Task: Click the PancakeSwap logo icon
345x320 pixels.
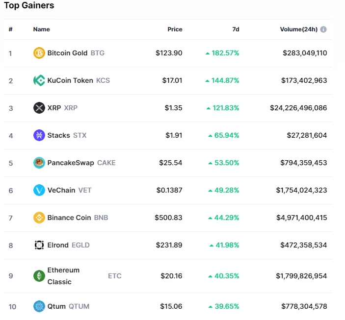Action: tap(39, 163)
